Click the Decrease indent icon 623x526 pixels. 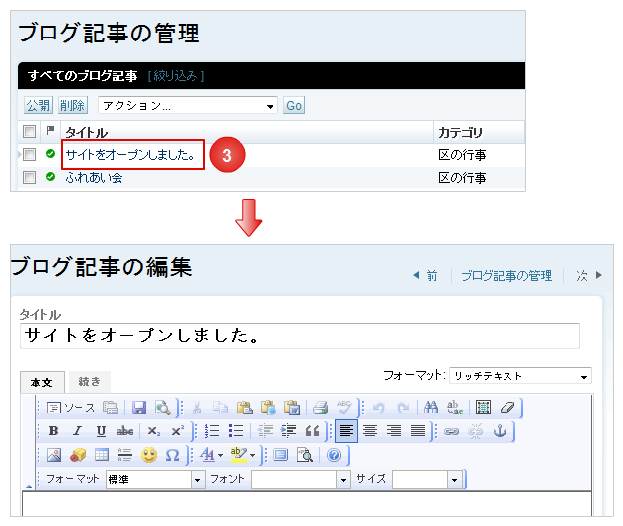coord(265,431)
